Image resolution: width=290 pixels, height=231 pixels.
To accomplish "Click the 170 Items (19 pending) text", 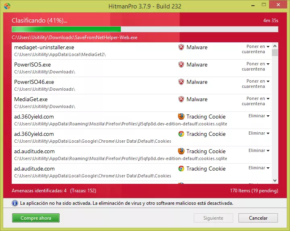I will click(x=254, y=191).
